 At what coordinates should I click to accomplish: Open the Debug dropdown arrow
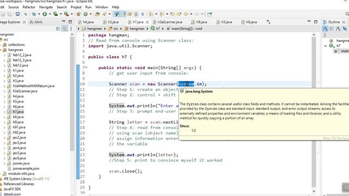[39, 14]
